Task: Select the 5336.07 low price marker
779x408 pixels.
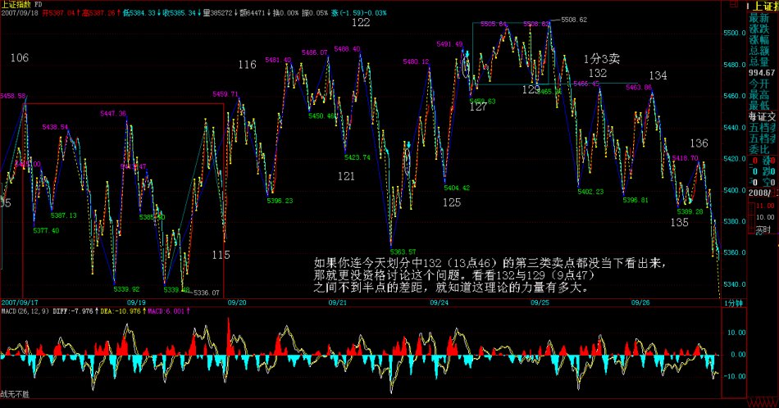Action: click(x=206, y=292)
